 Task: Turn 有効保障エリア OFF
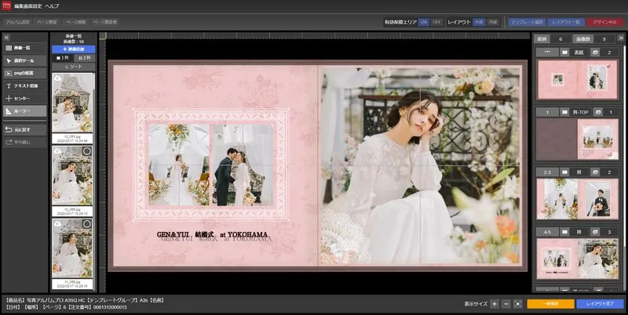coord(437,23)
